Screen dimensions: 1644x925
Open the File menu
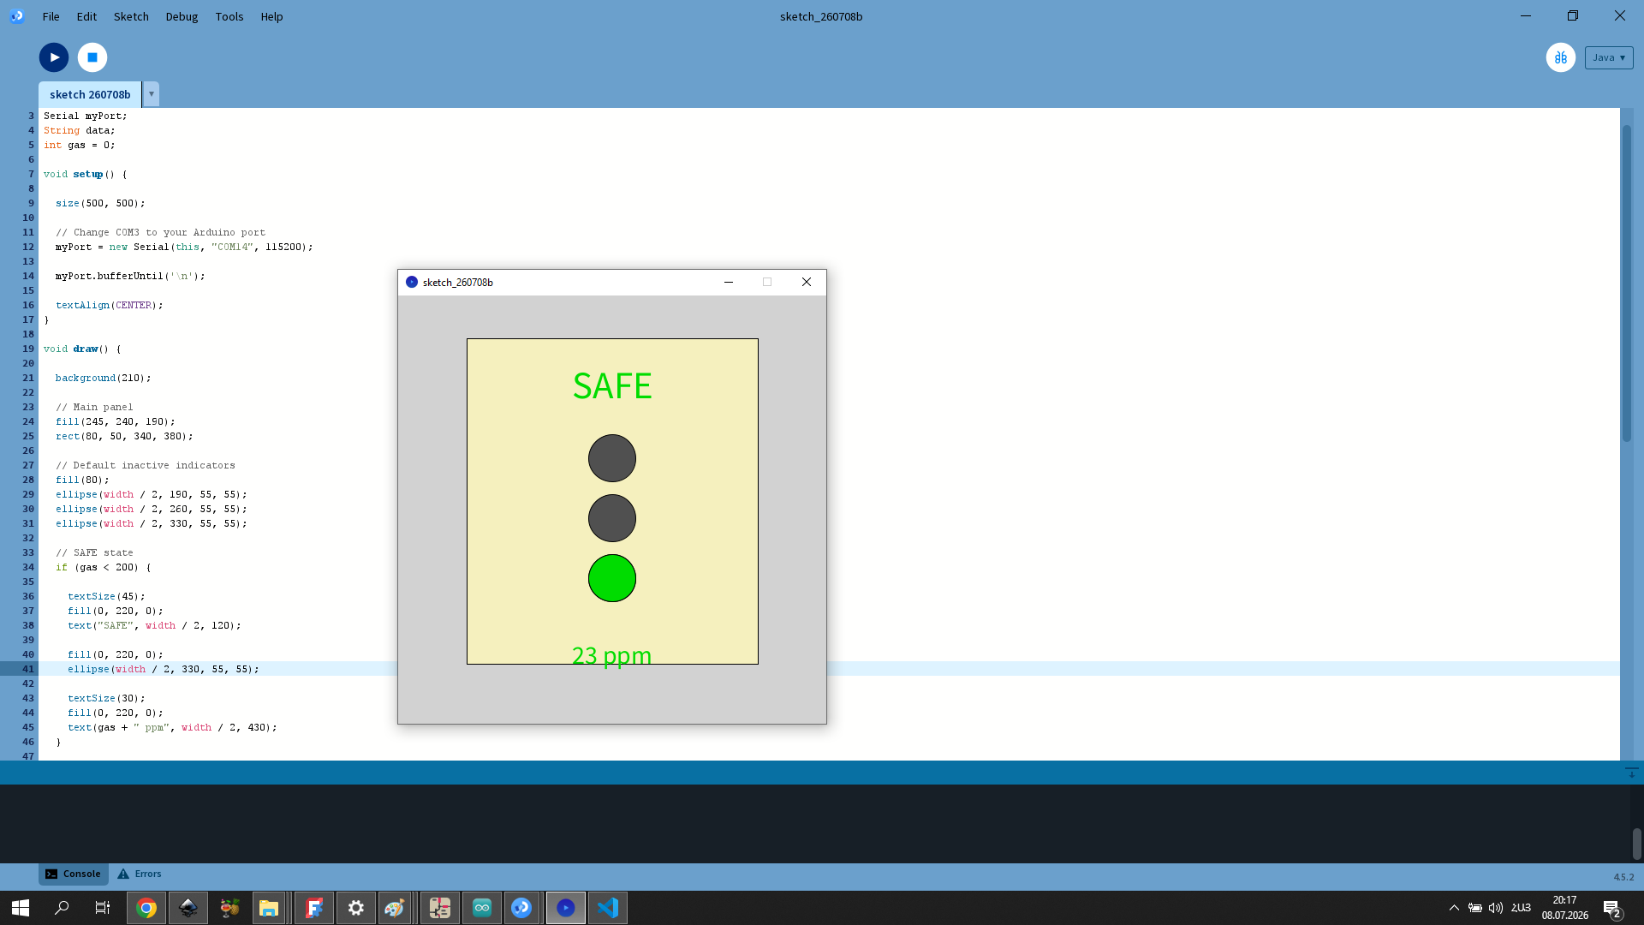point(51,16)
